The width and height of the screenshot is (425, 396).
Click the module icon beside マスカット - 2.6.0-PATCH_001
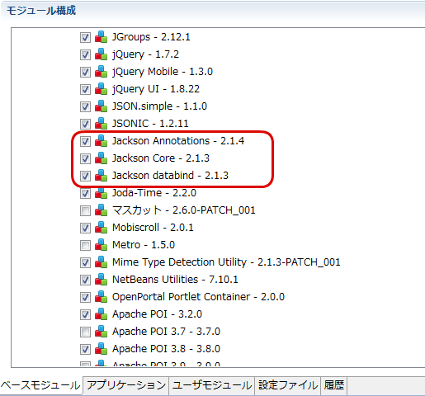(101, 210)
